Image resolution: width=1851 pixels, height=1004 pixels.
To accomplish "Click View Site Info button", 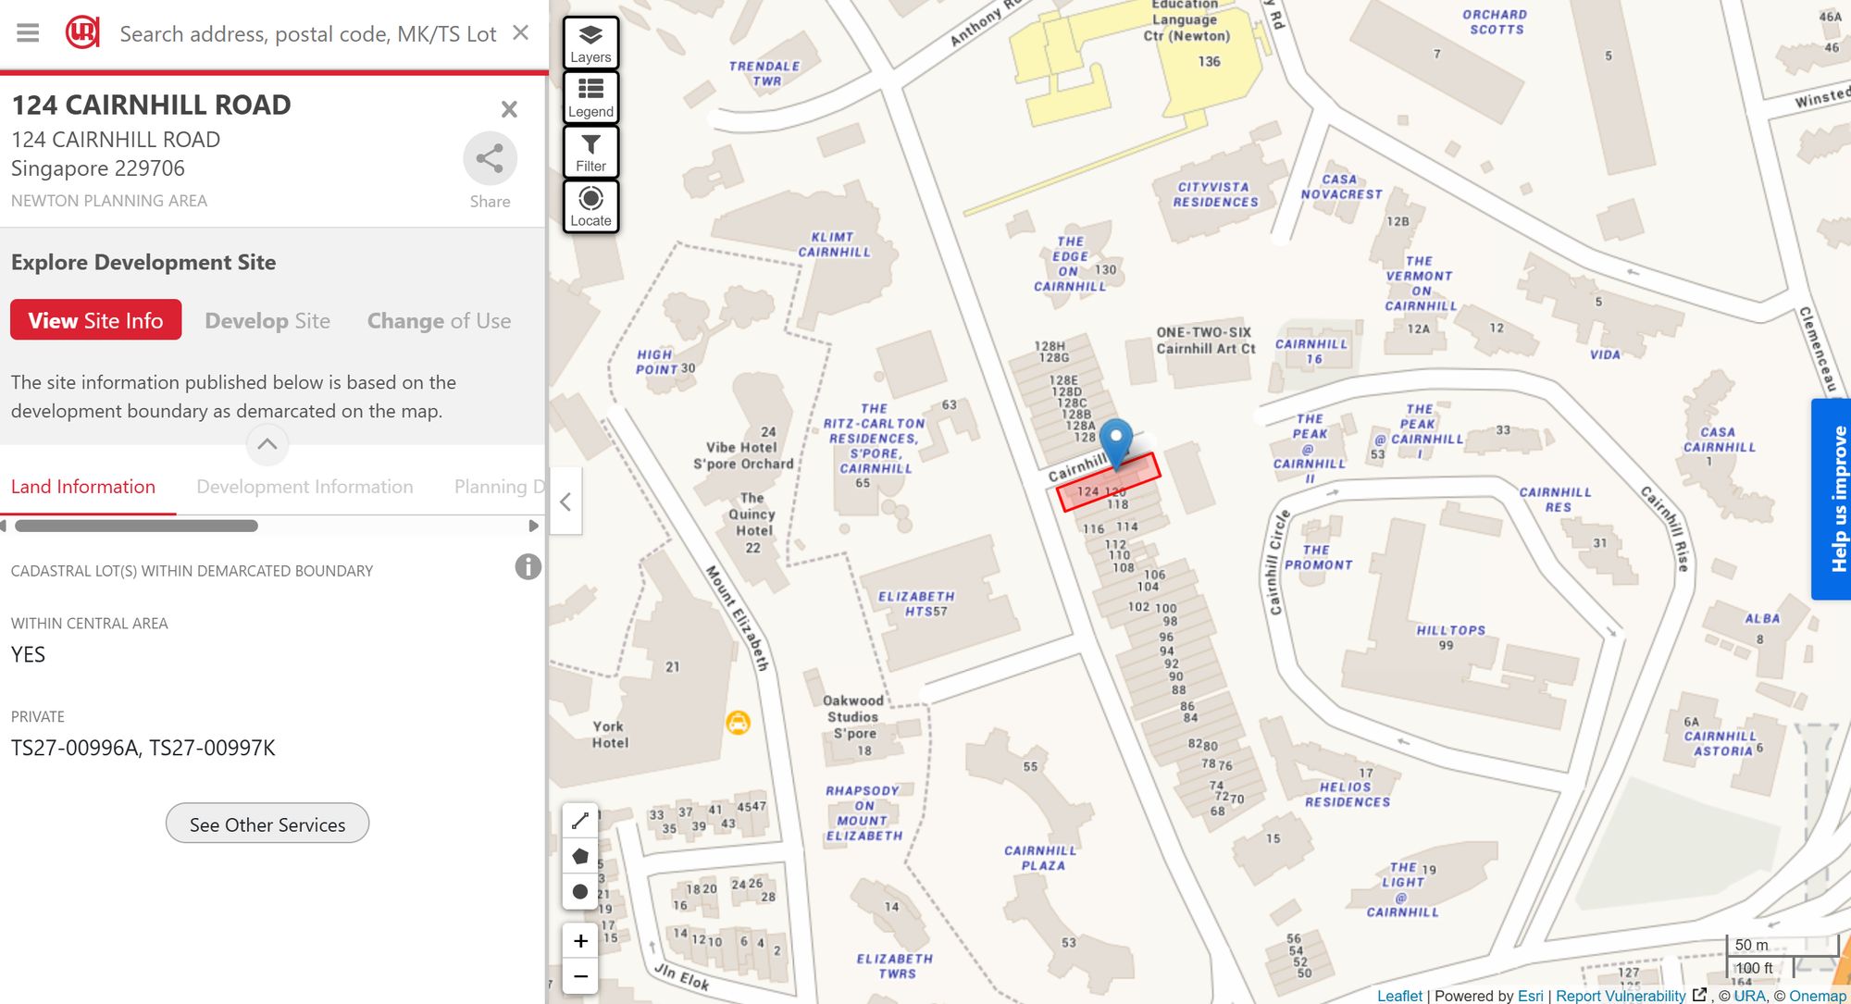I will pyautogui.click(x=95, y=320).
